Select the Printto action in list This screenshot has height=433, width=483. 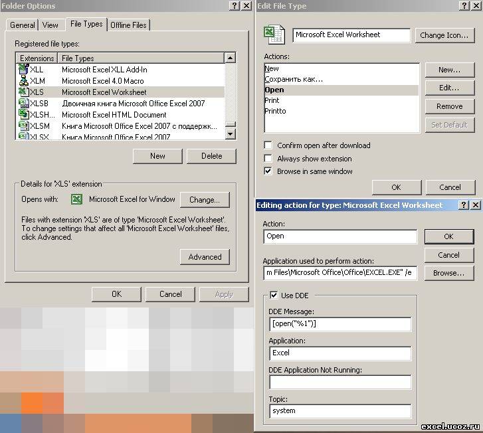[341, 111]
